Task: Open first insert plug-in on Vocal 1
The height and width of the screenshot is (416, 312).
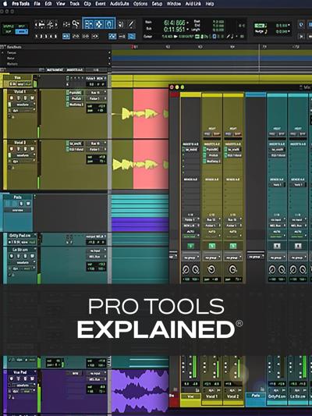Action: [x=75, y=93]
